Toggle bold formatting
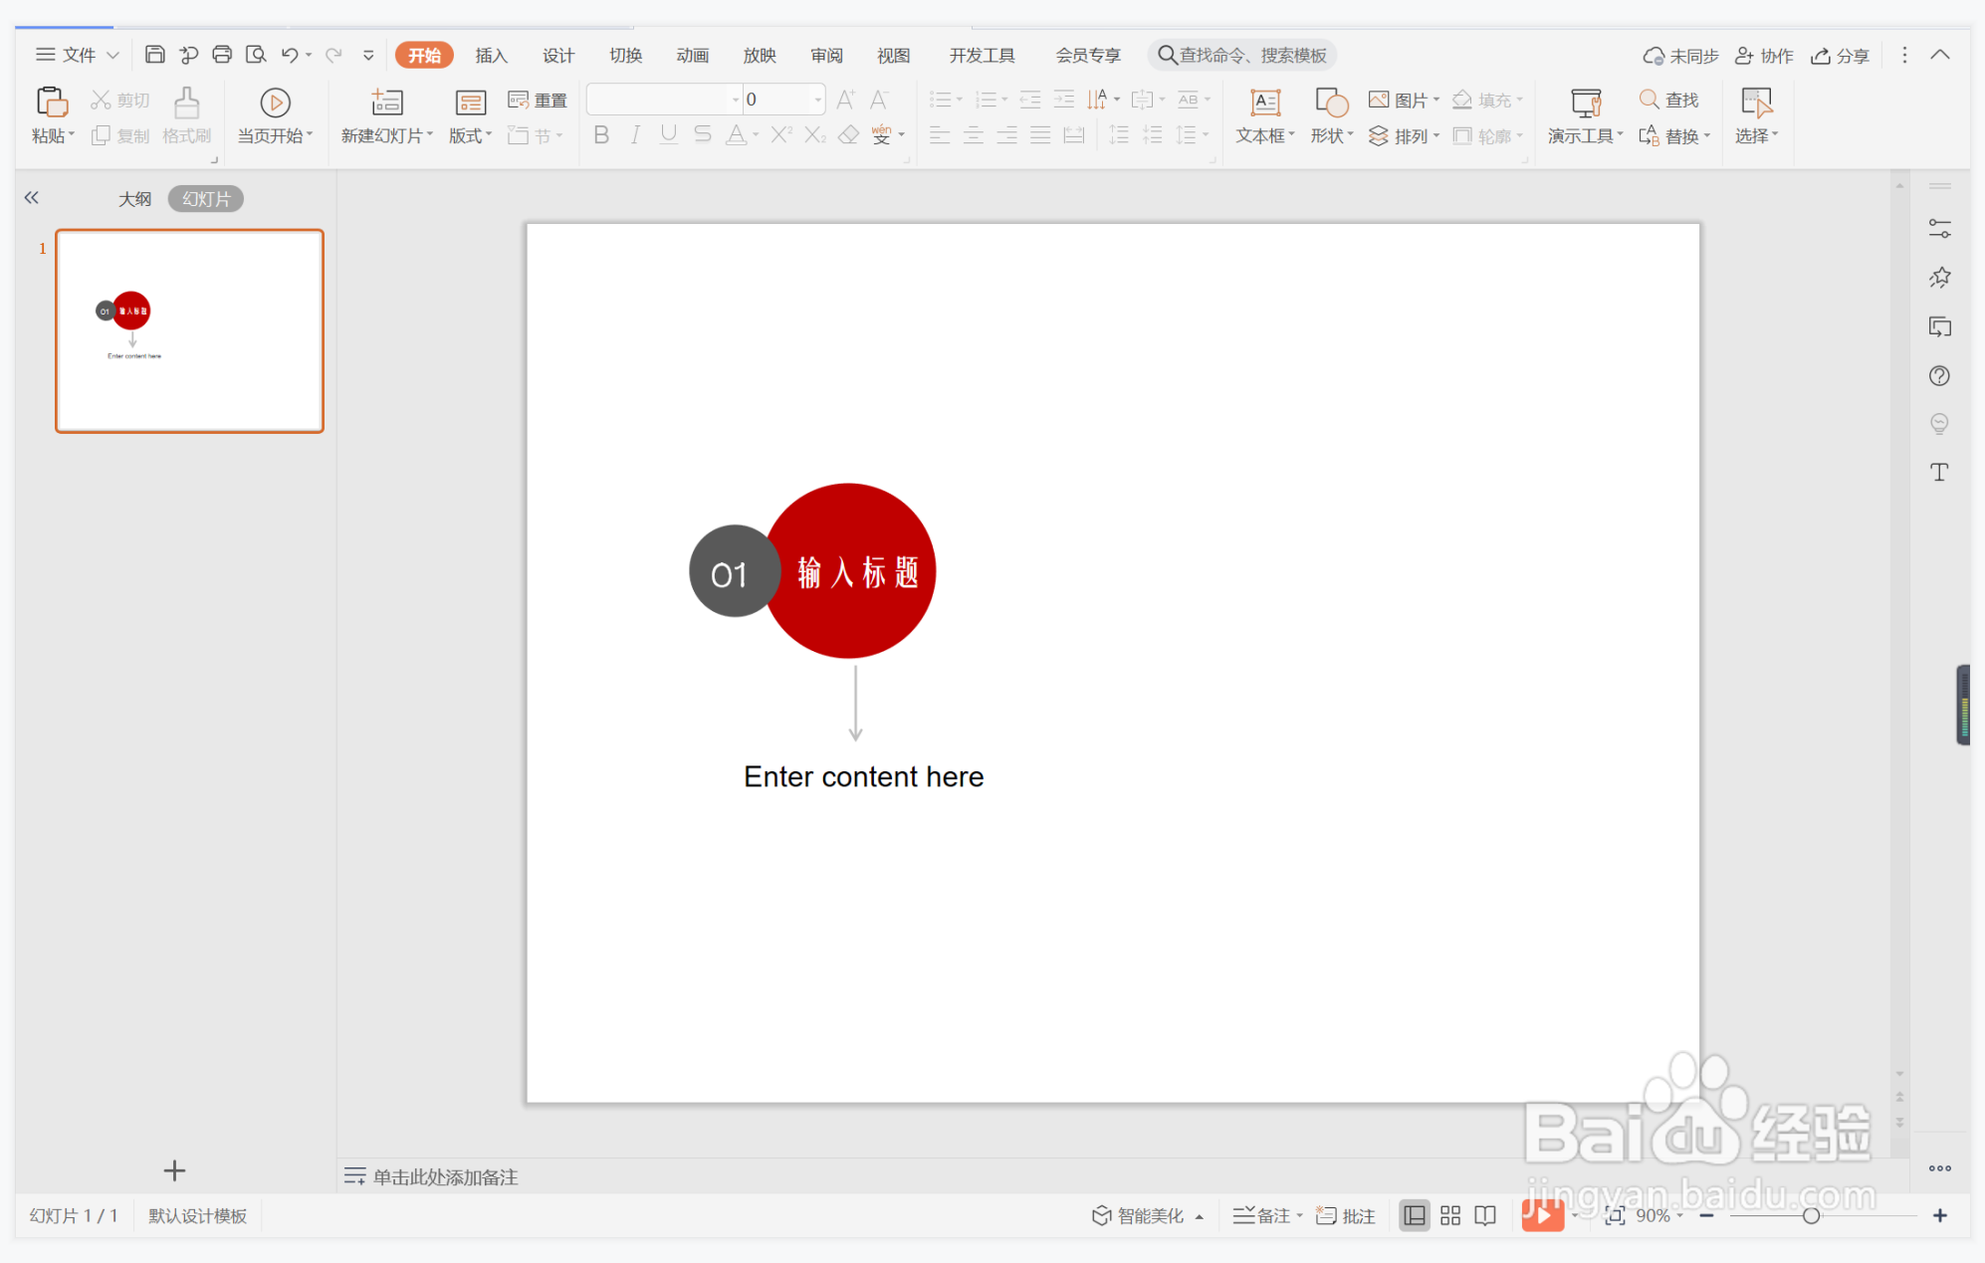The height and width of the screenshot is (1263, 1985). 600,135
